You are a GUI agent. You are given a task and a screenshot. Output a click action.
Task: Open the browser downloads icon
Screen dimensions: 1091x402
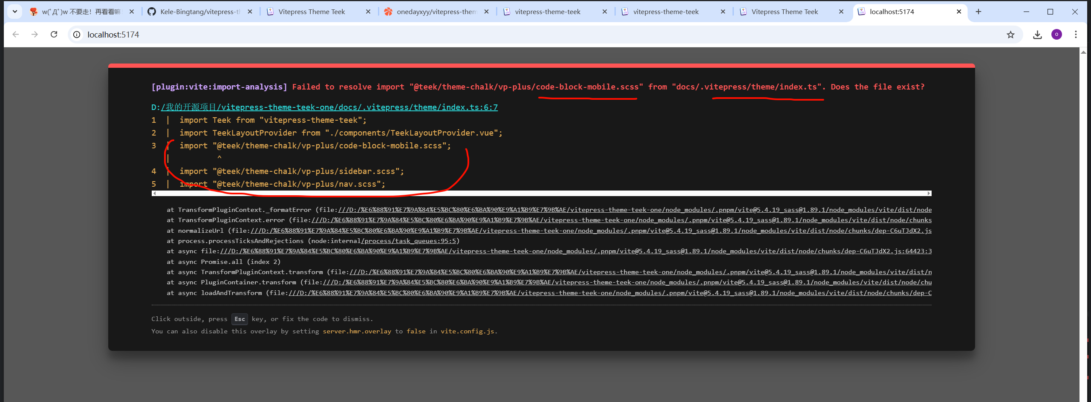pyautogui.click(x=1037, y=35)
